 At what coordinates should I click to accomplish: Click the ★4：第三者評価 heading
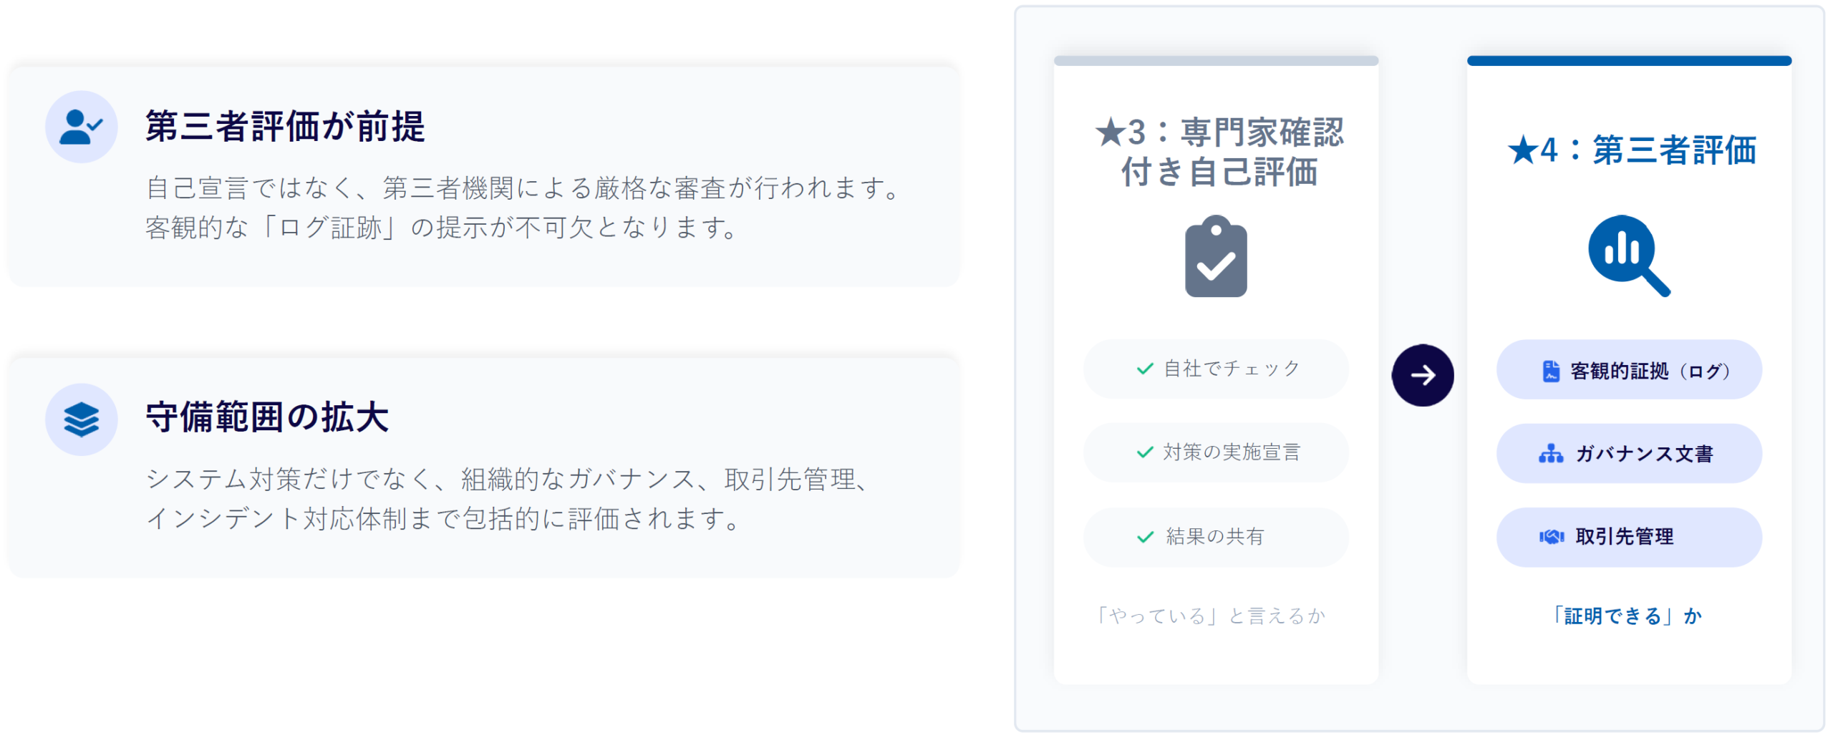1630,150
